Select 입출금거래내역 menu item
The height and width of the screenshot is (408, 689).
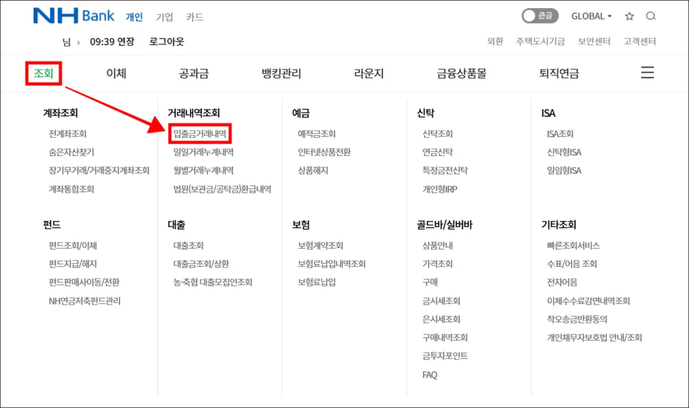click(199, 134)
